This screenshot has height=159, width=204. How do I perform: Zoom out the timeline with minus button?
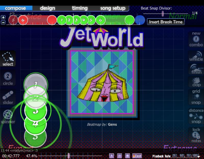(3, 22)
